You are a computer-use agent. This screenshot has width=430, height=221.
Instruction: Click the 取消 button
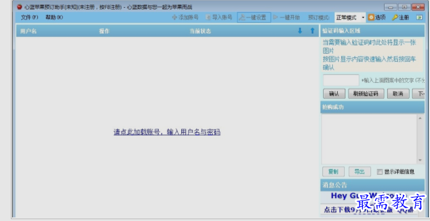coord(398,94)
